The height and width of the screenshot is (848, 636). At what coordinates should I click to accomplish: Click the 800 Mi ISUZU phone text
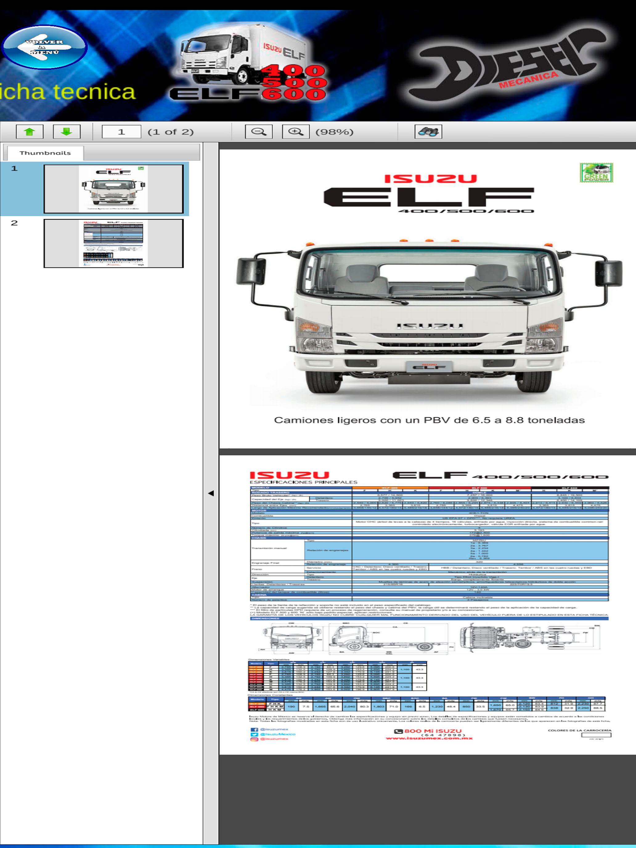[x=433, y=731]
